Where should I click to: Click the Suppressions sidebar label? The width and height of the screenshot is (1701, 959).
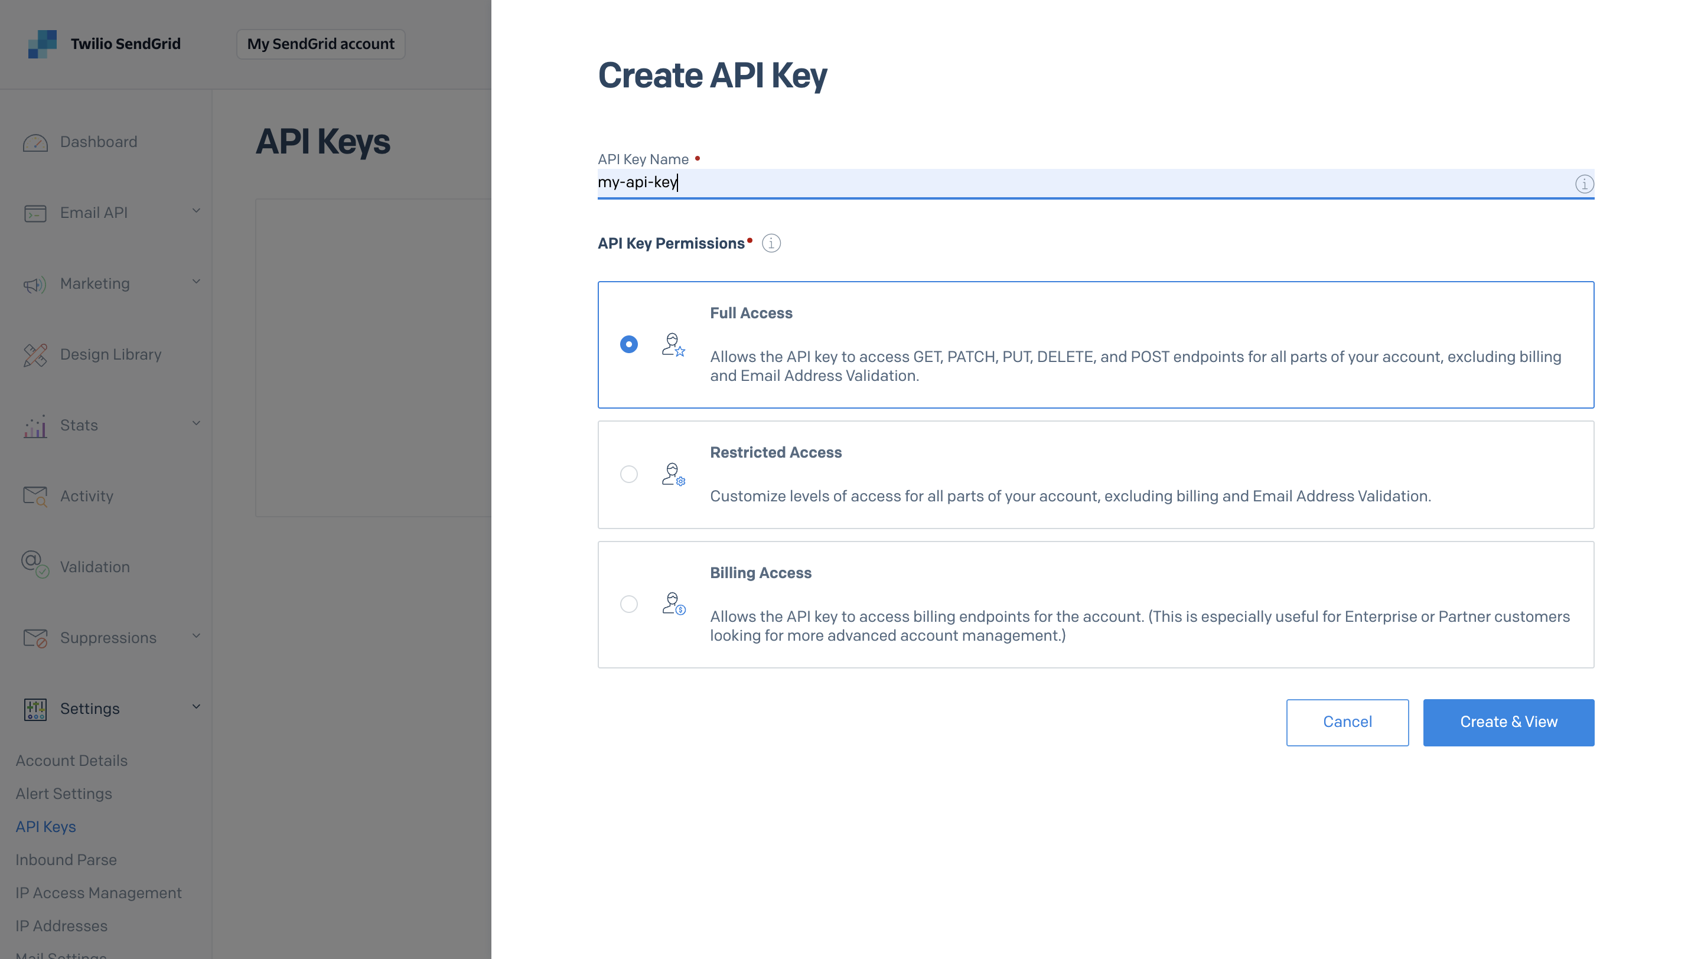pyautogui.click(x=108, y=638)
